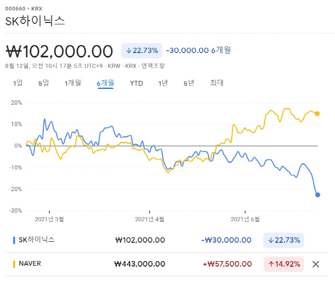Click the 0% y-axis label
The height and width of the screenshot is (281, 335).
18,146
